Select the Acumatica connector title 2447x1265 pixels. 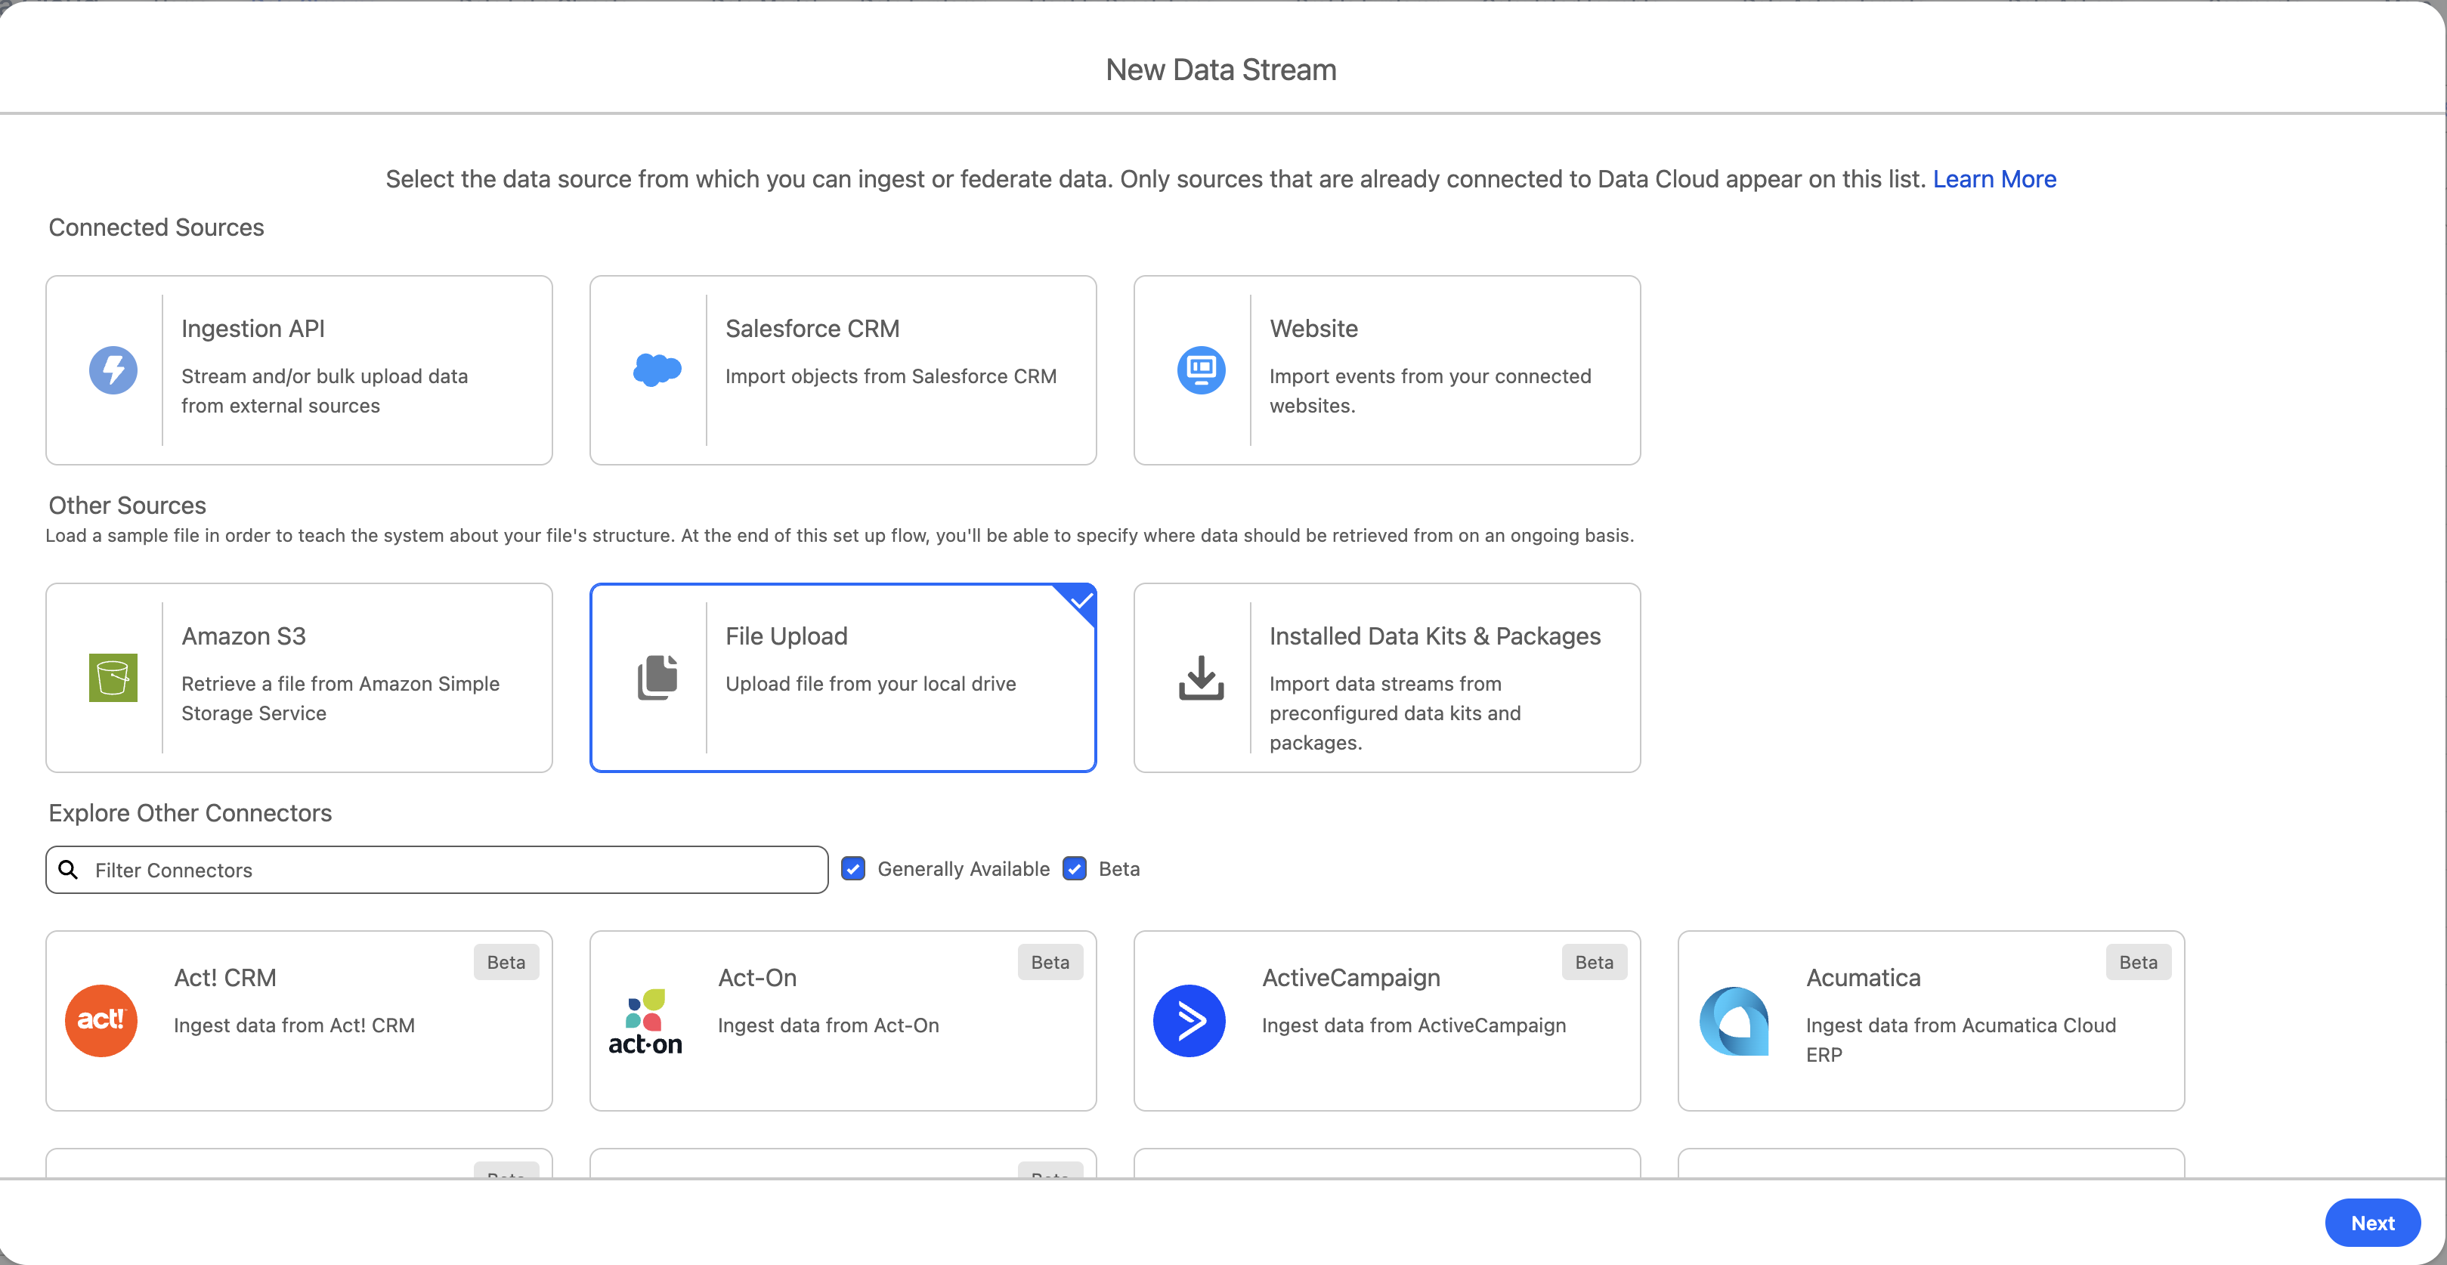pyautogui.click(x=1862, y=977)
